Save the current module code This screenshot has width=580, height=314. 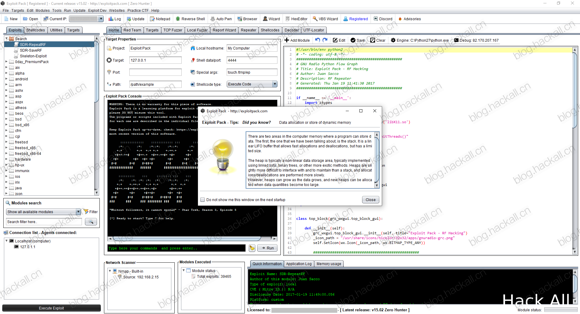[358, 40]
